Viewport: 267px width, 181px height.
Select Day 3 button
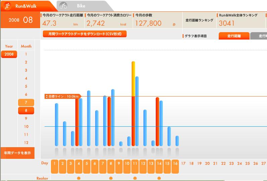coord(71,166)
